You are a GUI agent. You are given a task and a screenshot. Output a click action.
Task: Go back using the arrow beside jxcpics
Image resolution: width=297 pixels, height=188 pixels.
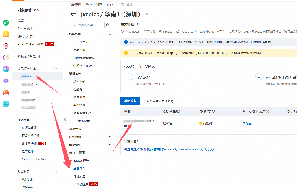tap(73, 14)
